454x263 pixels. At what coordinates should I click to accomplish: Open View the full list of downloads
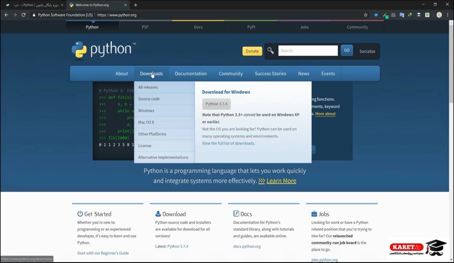pyautogui.click(x=228, y=143)
